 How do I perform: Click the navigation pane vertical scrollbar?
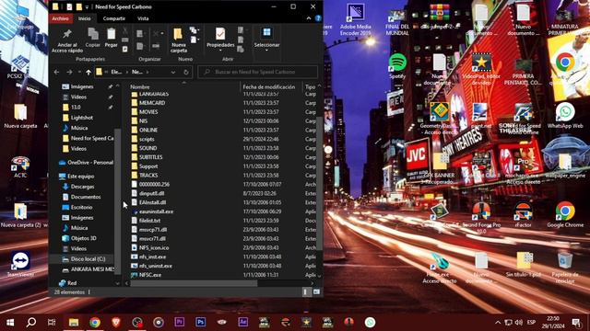coord(117,200)
